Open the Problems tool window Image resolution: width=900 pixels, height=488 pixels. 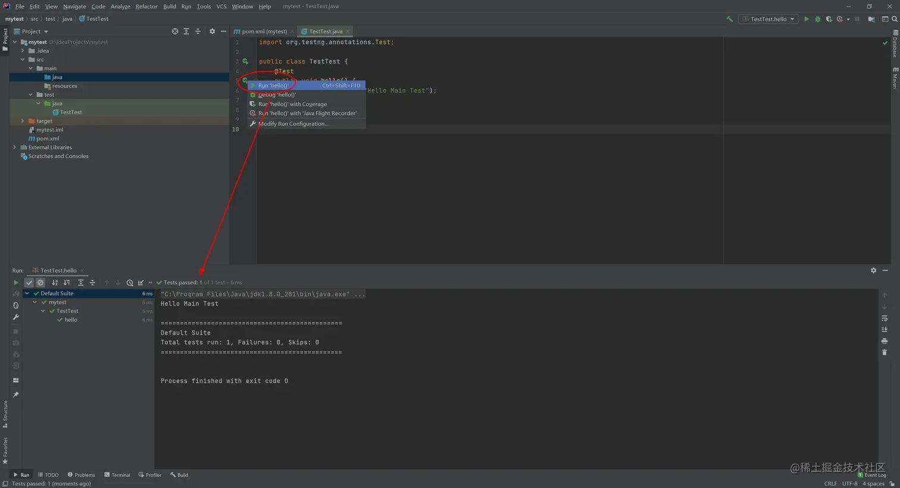pos(82,475)
